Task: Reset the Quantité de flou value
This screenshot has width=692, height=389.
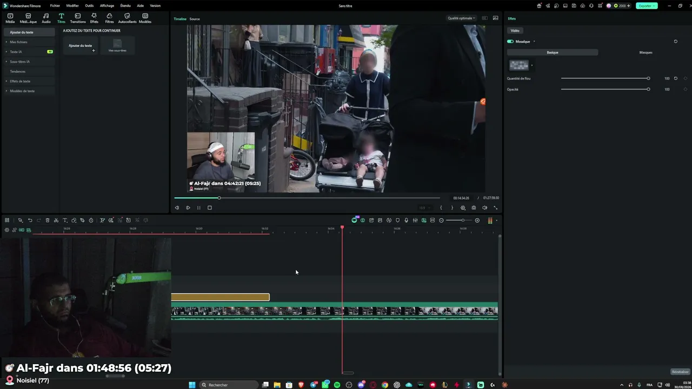Action: (x=675, y=78)
